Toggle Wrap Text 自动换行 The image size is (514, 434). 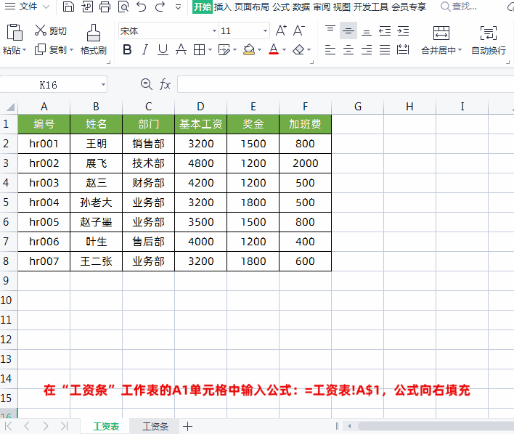click(x=489, y=39)
